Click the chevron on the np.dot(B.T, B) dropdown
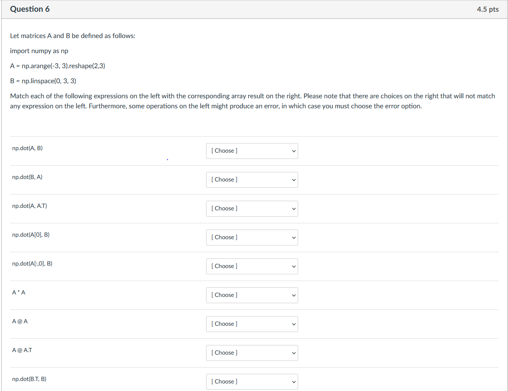The image size is (508, 391). [293, 381]
